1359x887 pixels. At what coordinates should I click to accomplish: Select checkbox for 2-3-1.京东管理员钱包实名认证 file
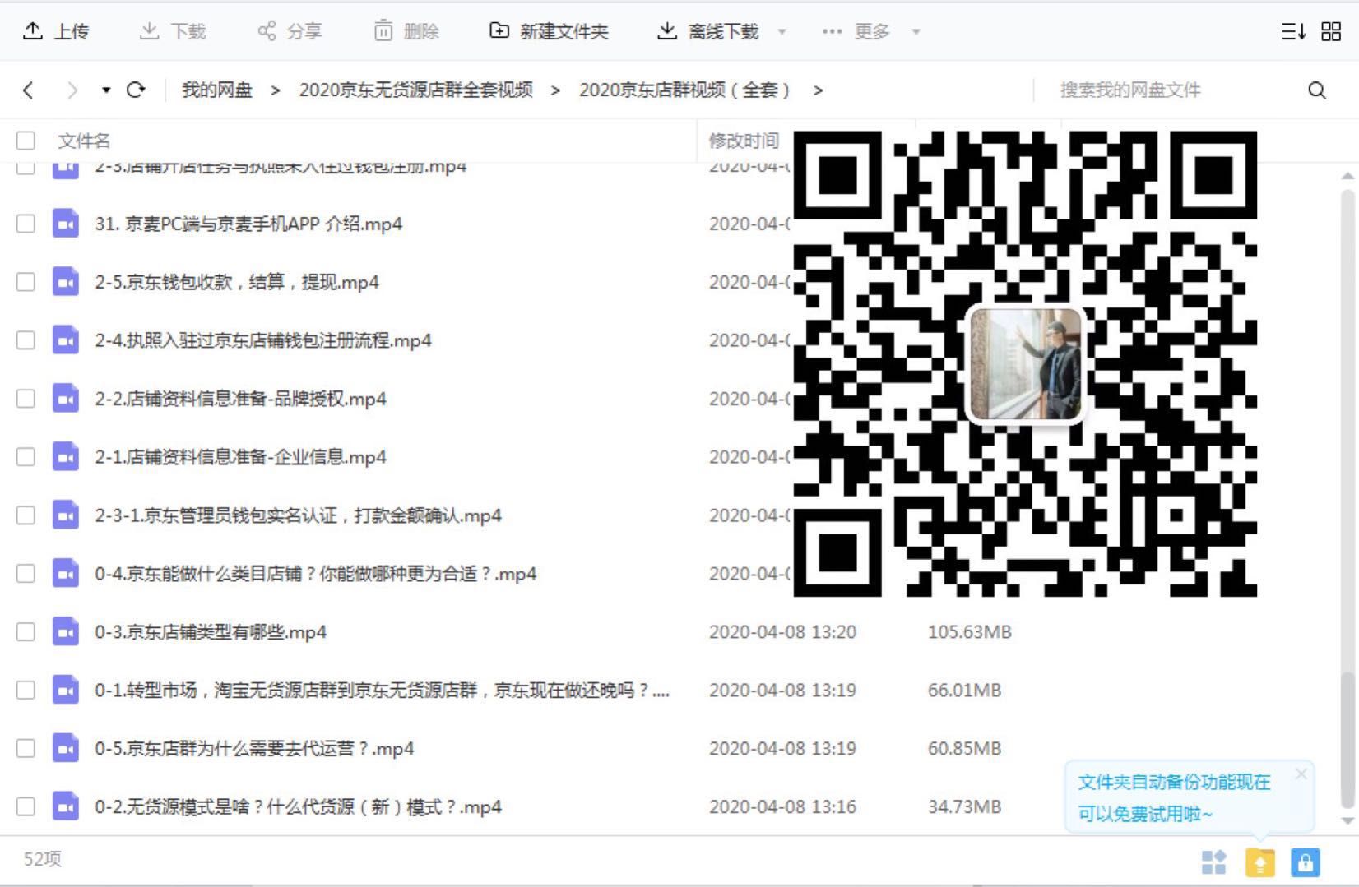click(x=26, y=515)
